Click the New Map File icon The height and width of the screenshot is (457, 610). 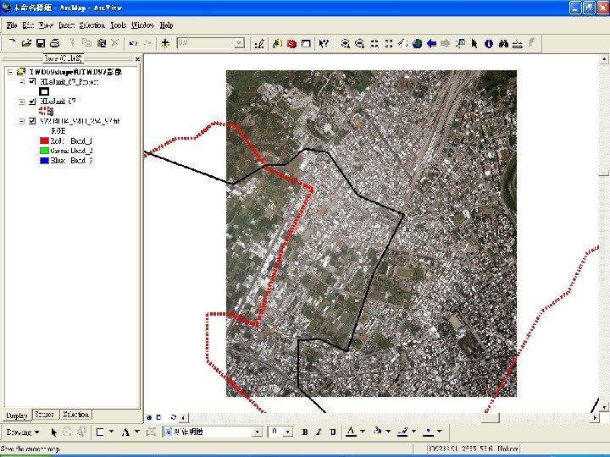[12, 43]
